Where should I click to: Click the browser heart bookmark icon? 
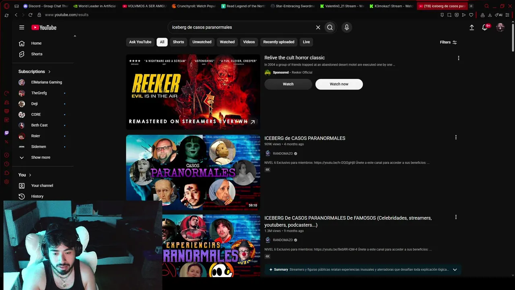471,15
